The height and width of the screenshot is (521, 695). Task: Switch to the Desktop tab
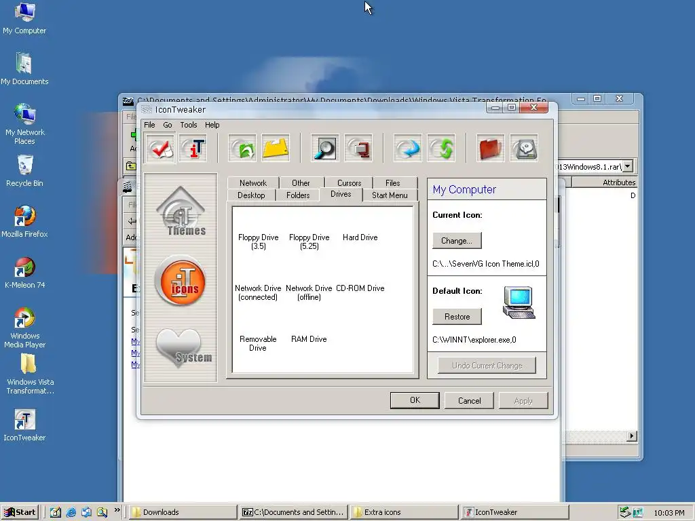251,195
